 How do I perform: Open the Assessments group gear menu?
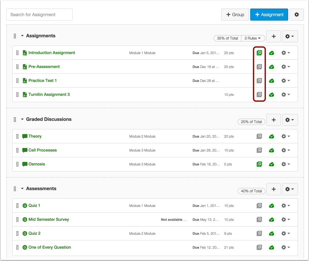(x=289, y=189)
